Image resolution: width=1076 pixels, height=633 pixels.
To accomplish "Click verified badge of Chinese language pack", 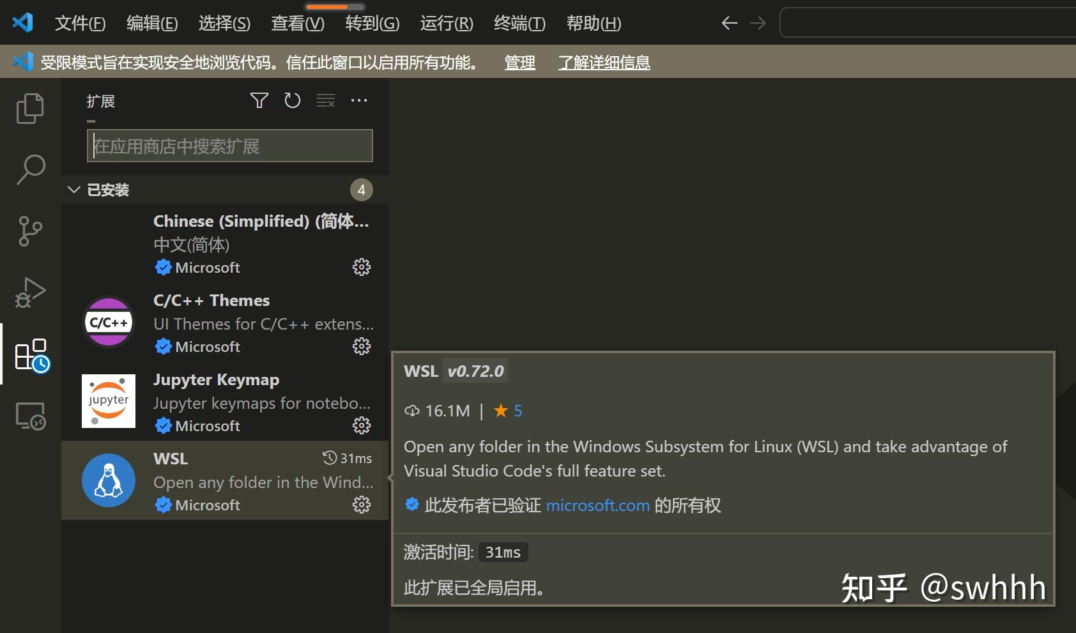I will tap(163, 267).
